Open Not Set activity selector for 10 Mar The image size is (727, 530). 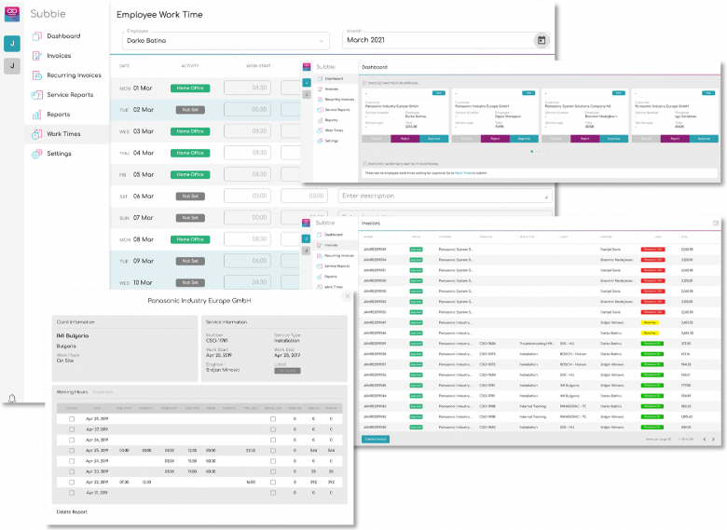[x=190, y=282]
